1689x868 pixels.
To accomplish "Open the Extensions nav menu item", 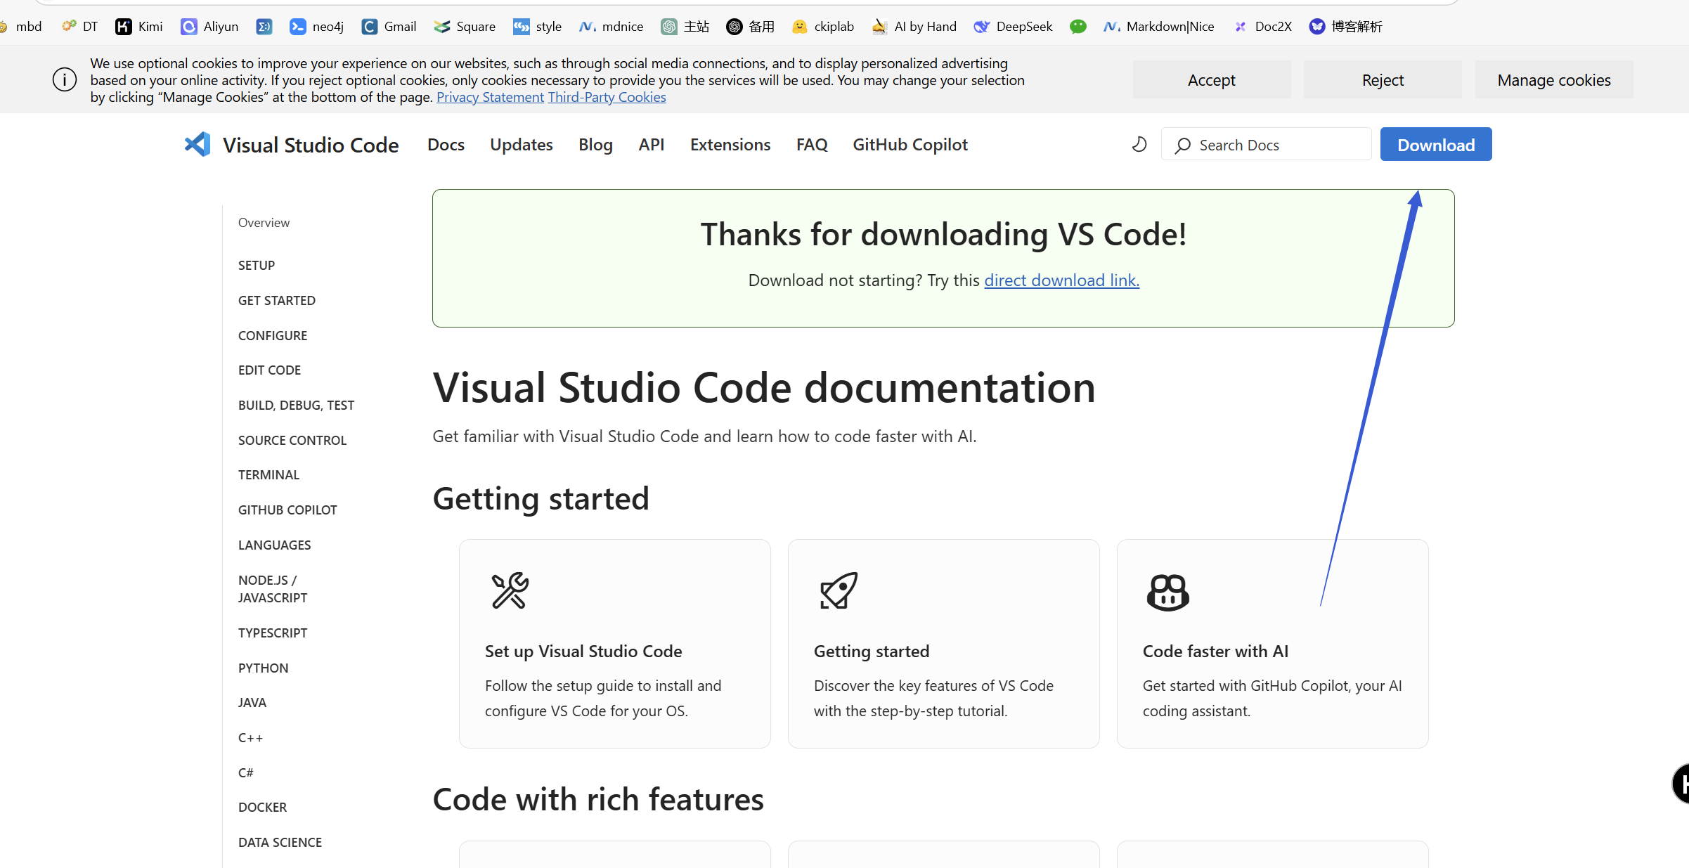I will pos(730,145).
